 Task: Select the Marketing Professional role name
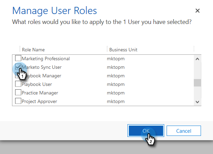46,59
